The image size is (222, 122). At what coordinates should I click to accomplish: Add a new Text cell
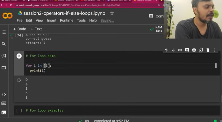pyautogui.click(x=36, y=29)
